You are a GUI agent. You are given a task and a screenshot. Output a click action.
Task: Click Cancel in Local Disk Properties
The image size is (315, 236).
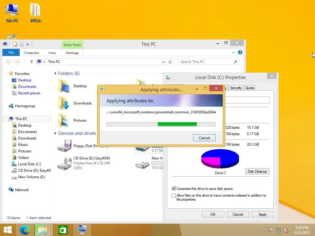click(238, 214)
